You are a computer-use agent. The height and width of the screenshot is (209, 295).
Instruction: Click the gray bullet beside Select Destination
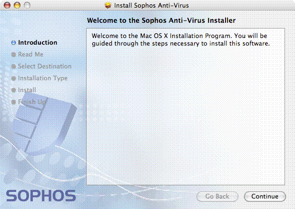pos(13,66)
